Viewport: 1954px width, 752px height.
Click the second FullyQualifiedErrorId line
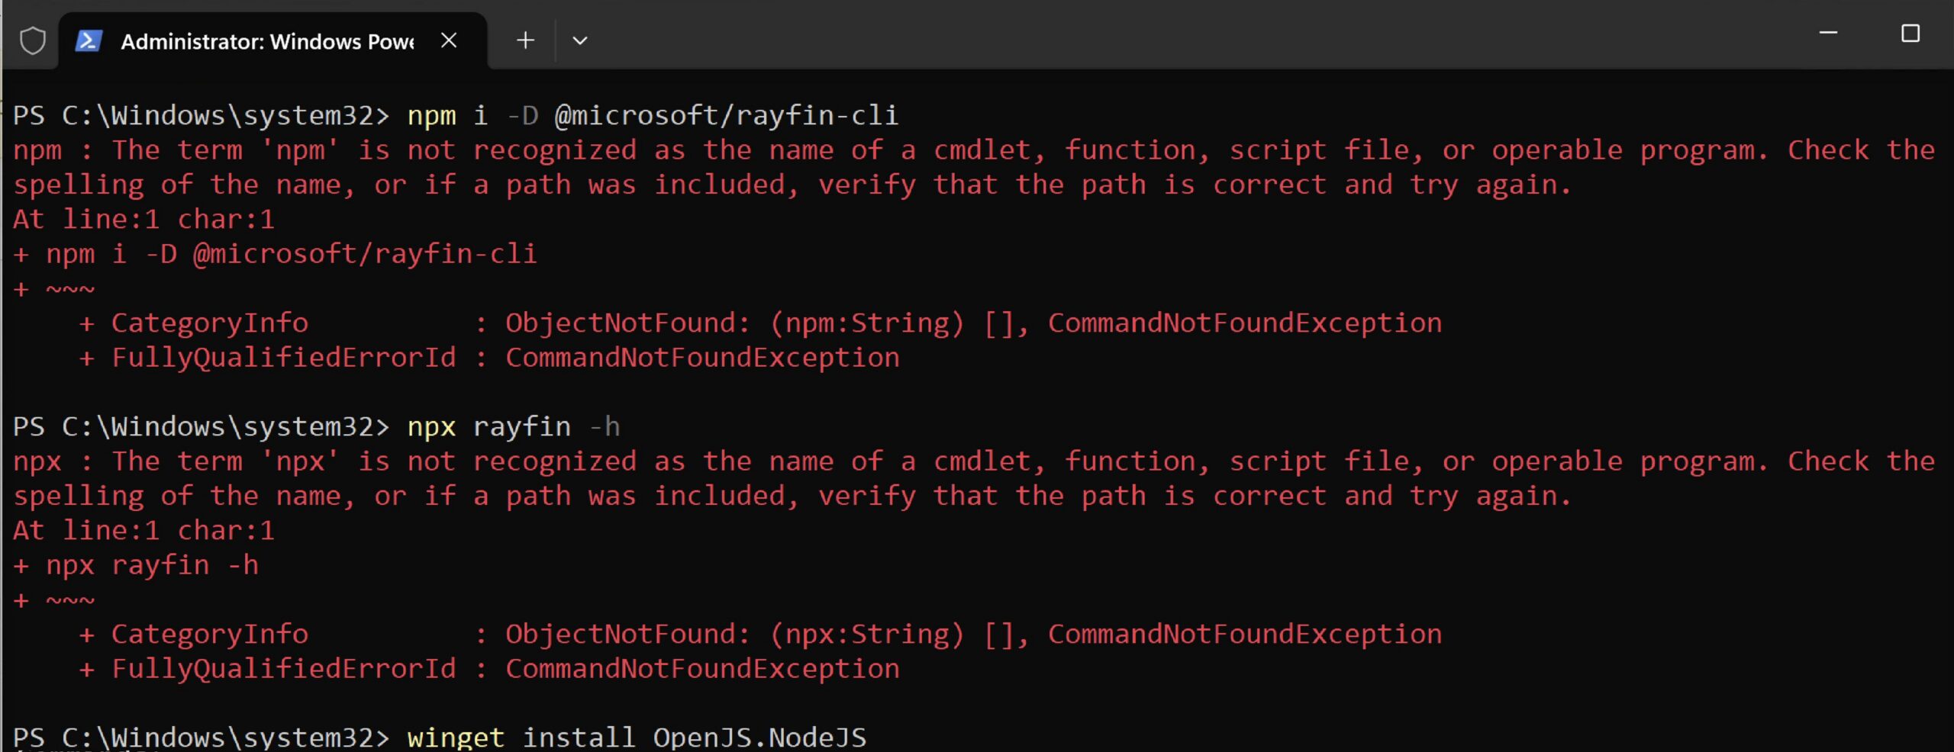(489, 669)
